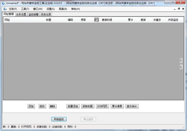Switch to the 任务设置 tab
The height and width of the screenshot is (131, 187).
[x=21, y=14]
